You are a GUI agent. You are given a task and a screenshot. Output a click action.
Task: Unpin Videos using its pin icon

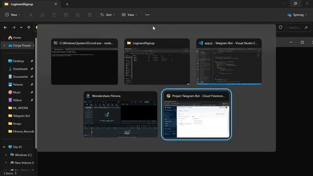coord(32,100)
